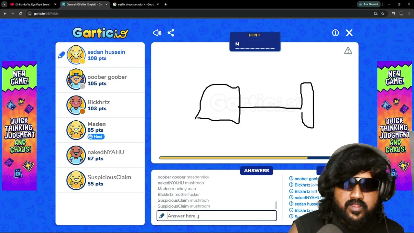Go forward one page
The width and height of the screenshot is (414, 233).
click(x=13, y=14)
